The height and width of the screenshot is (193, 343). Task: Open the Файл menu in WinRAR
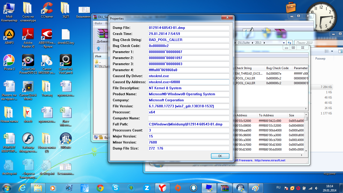tap(98, 23)
